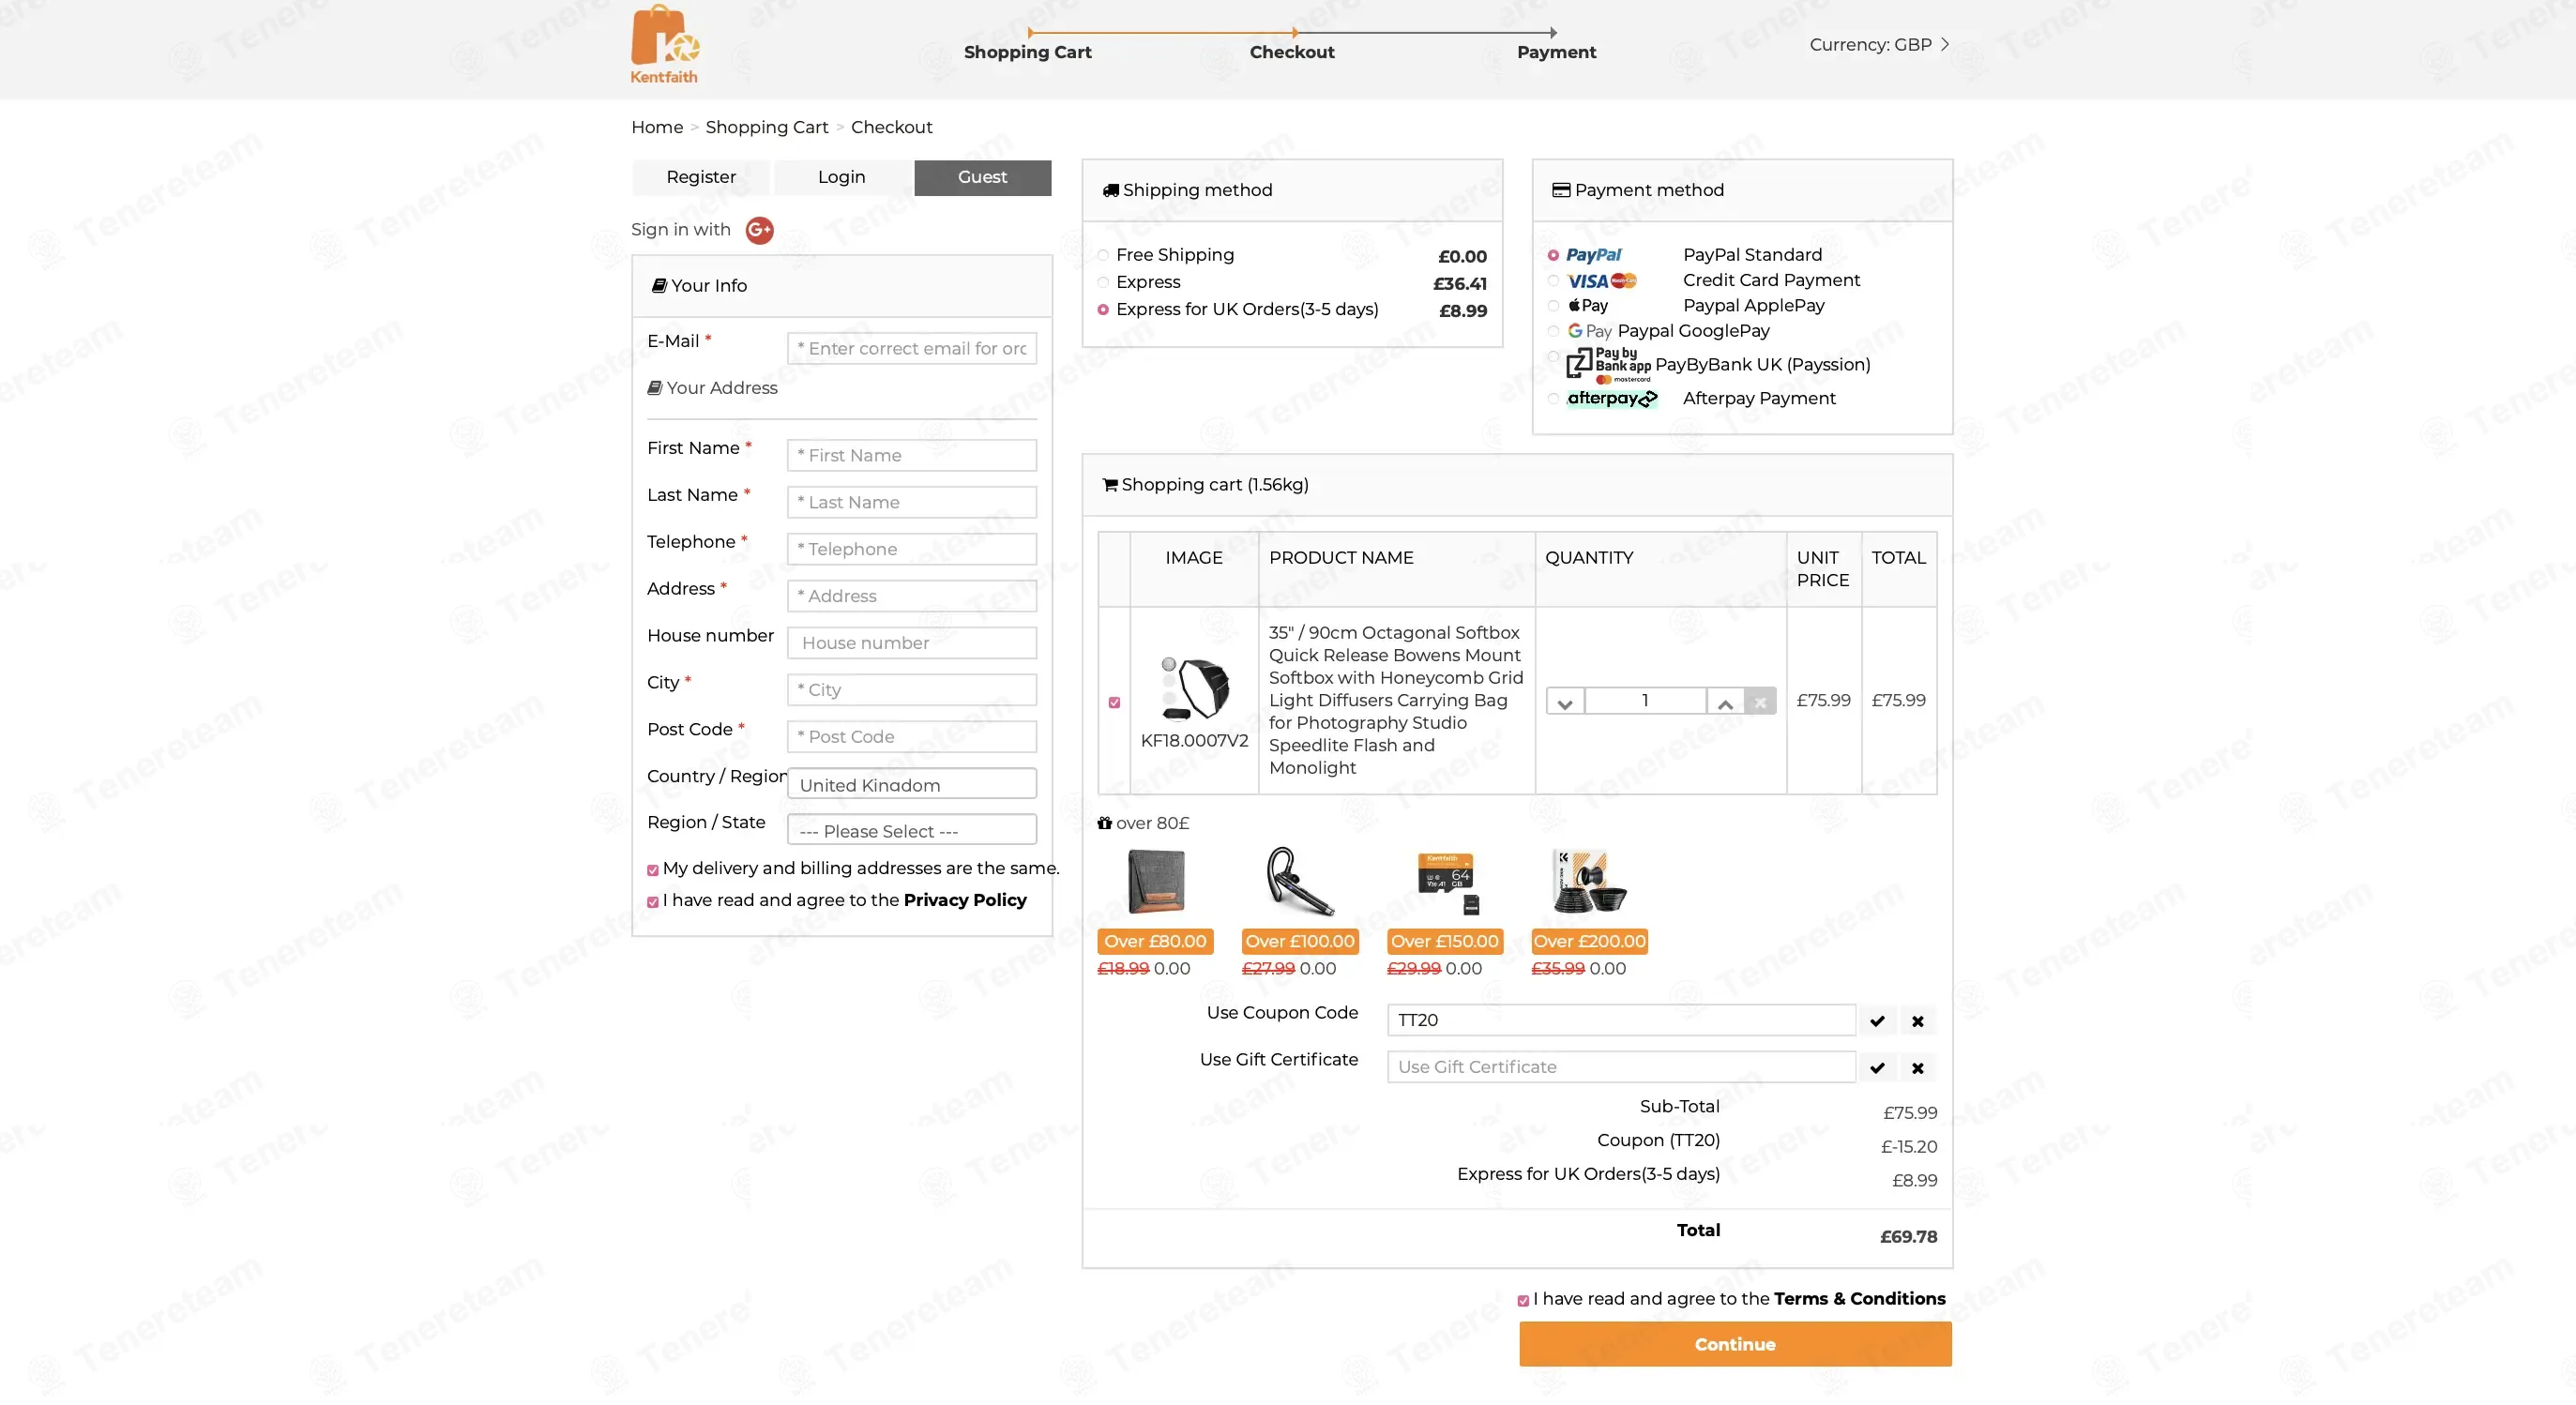Select PayPal Standard payment

point(1553,256)
